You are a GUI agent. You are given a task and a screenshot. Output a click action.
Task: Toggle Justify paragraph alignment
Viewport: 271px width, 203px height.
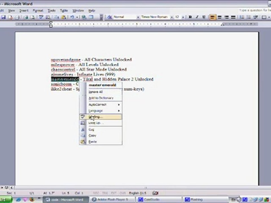pyautogui.click(x=233, y=17)
